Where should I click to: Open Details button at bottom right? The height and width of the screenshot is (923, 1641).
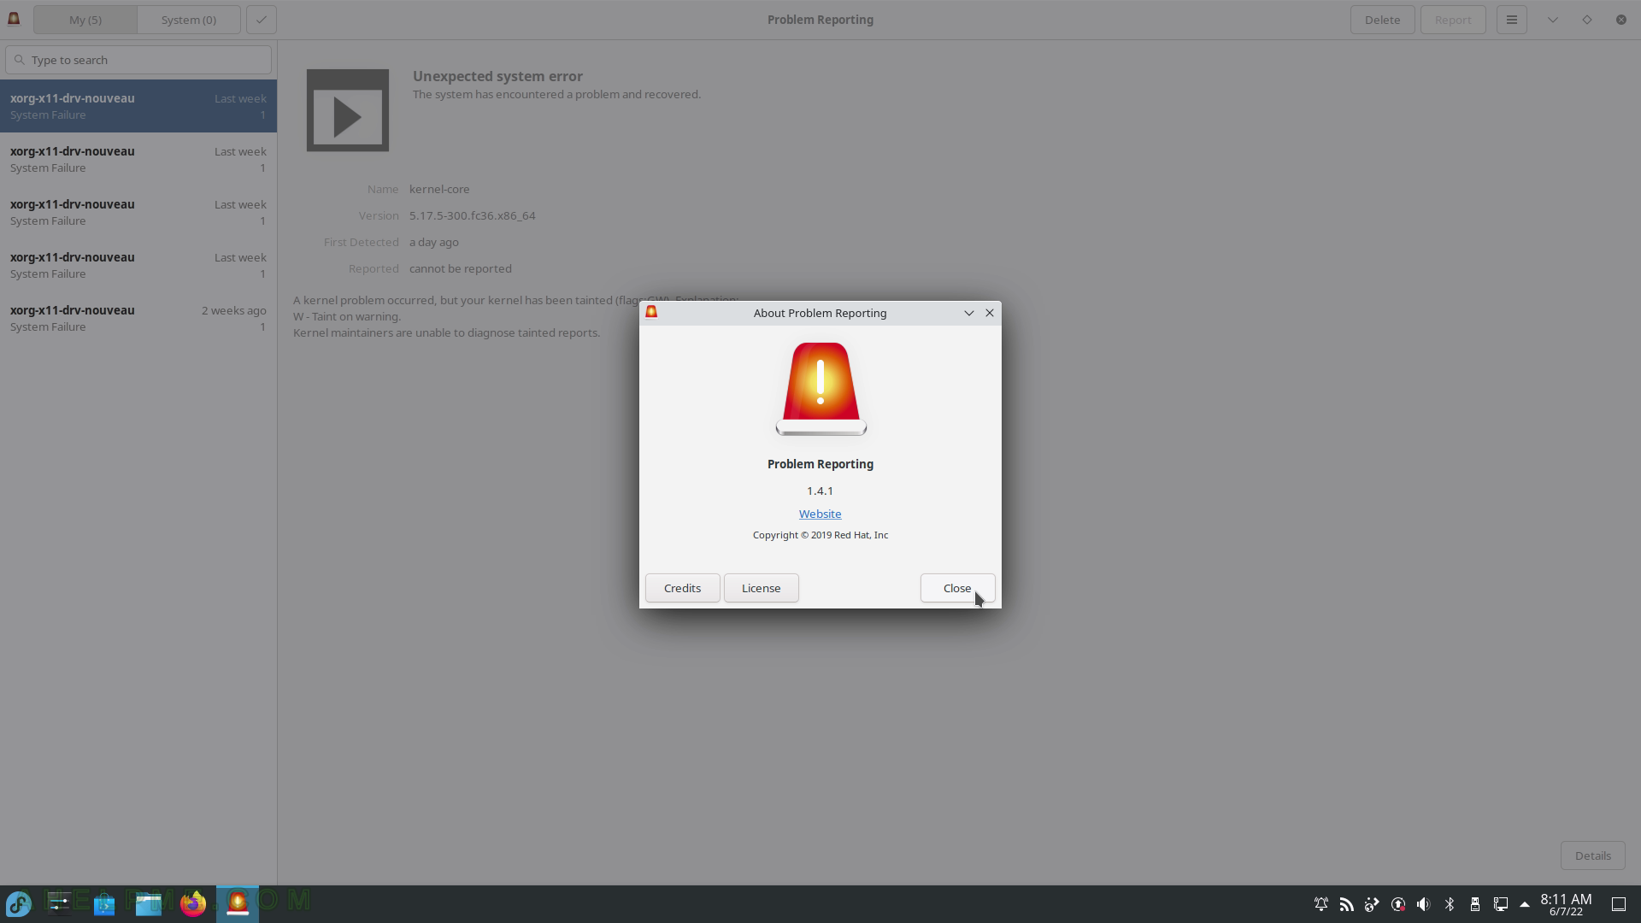pyautogui.click(x=1592, y=855)
